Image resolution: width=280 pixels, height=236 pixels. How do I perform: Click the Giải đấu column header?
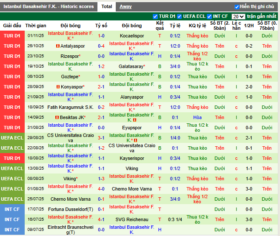pos(12,26)
